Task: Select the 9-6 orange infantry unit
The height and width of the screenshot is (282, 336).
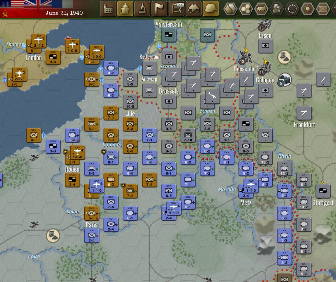Action: click(x=92, y=80)
